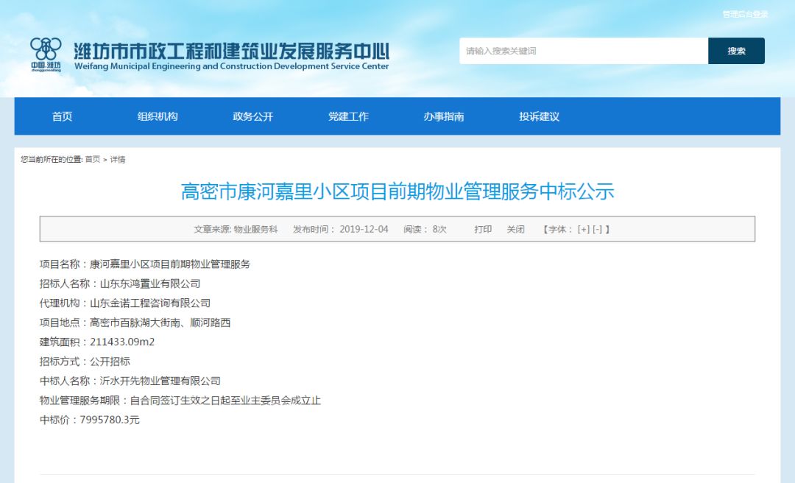
Task: Click the 关闭 close page link
Action: (515, 229)
